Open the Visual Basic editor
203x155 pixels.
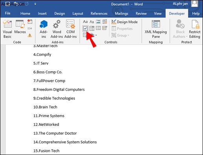point(7,29)
